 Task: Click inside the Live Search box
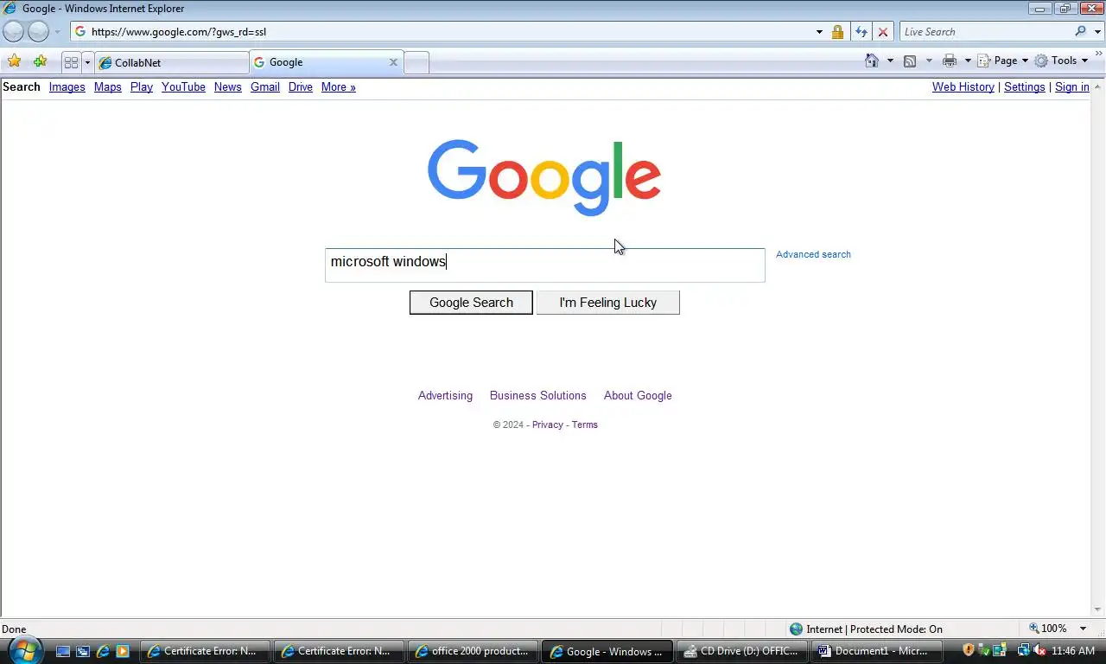985,32
